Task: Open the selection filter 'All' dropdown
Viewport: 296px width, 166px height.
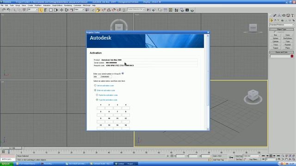Action: point(33,9)
